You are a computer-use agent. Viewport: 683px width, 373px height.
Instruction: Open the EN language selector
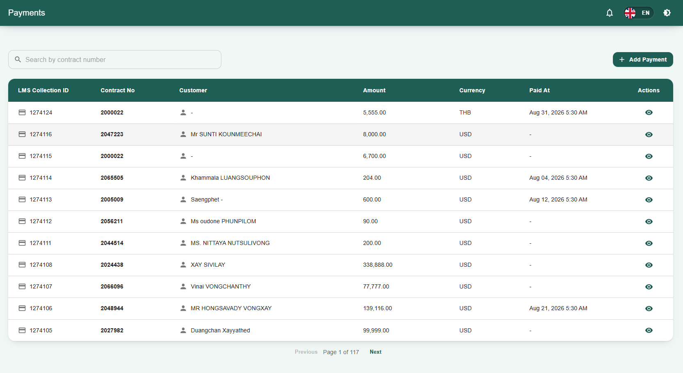639,13
